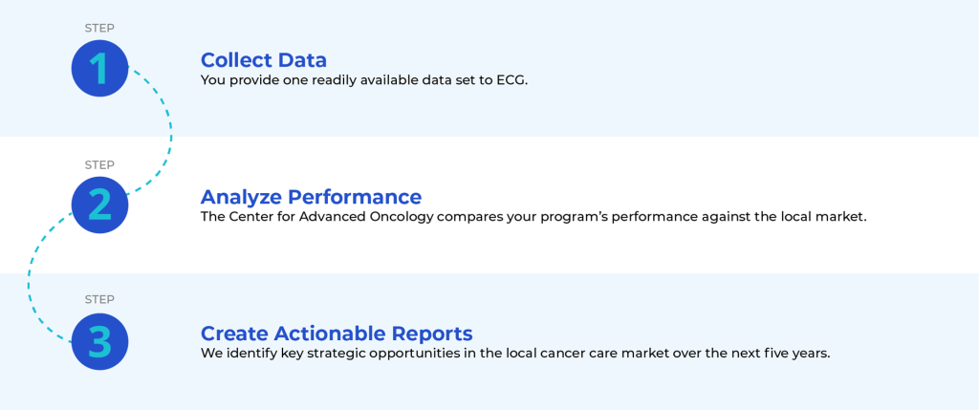This screenshot has height=410, width=979.
Task: Click the STEP label above number 2
Action: [x=99, y=164]
